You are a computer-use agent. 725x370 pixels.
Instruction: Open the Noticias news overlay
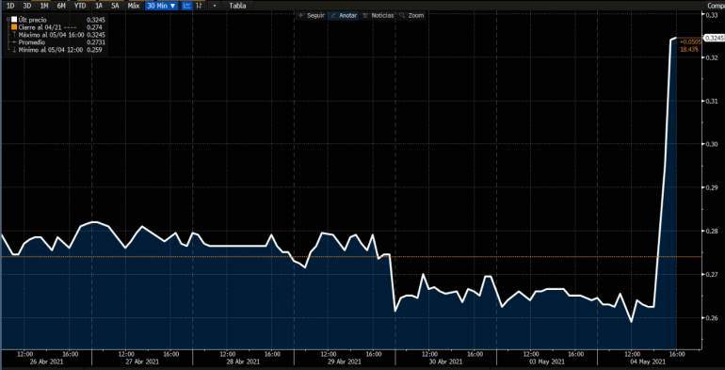[x=379, y=15]
